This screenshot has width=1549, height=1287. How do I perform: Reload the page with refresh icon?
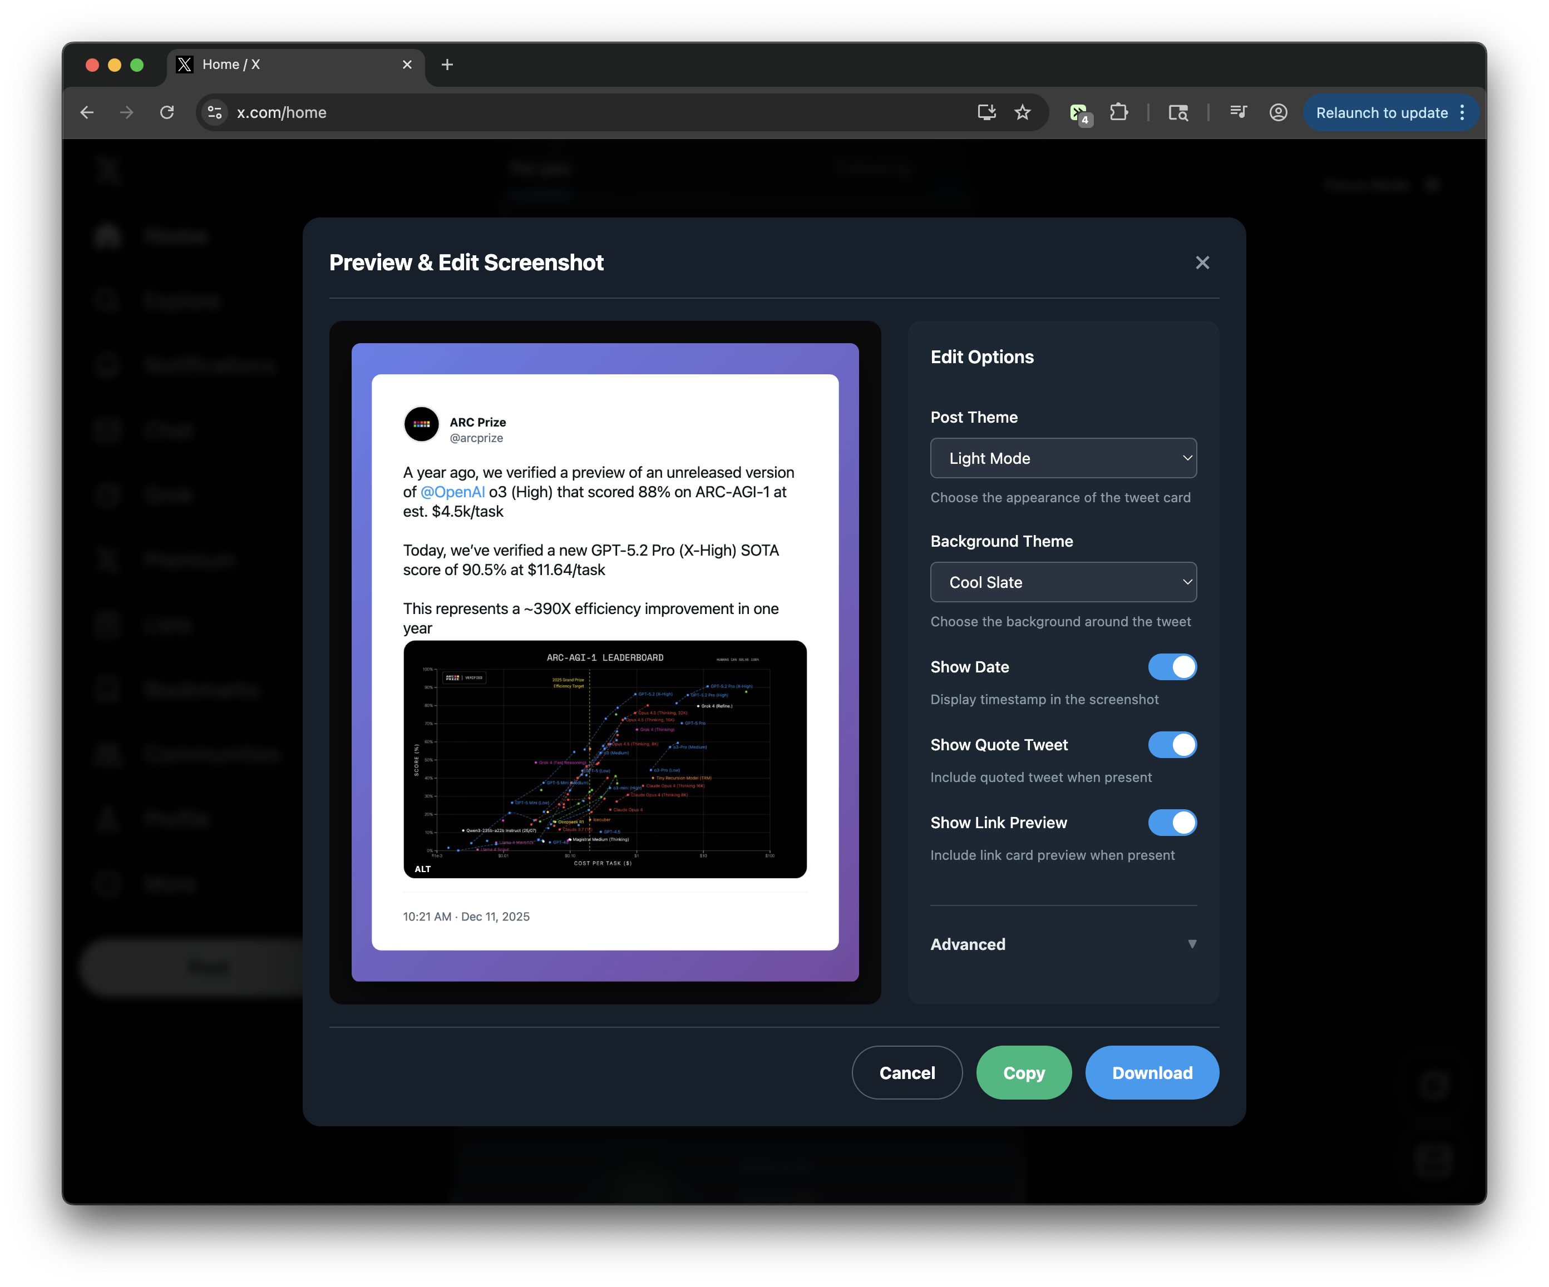point(167,112)
